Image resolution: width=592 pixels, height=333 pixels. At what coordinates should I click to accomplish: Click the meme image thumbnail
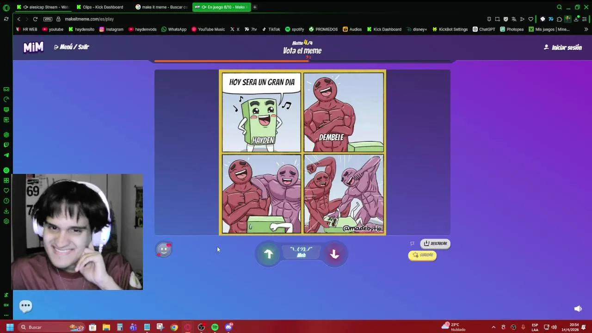(302, 152)
